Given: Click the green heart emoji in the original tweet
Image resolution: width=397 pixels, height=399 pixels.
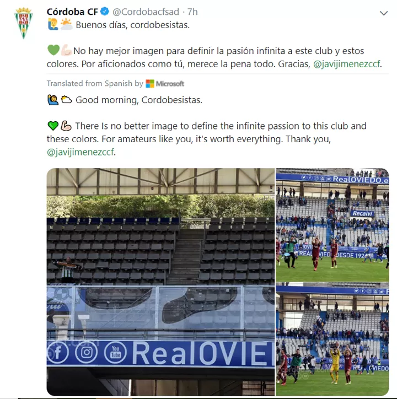Looking at the screenshot, I should pyautogui.click(x=53, y=50).
